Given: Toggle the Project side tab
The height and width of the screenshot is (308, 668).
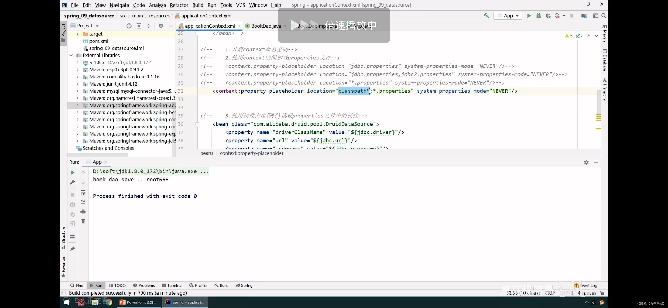Looking at the screenshot, I should pos(63,33).
